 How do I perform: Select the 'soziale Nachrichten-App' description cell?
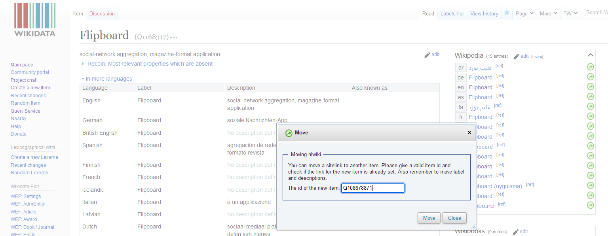[257, 120]
